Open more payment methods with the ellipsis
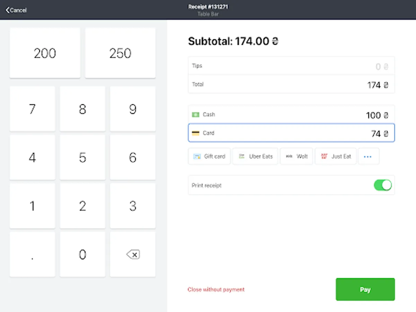This screenshot has height=312, width=416. (x=368, y=156)
